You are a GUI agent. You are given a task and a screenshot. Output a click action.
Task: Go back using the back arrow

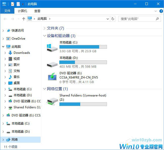[x=5, y=19]
